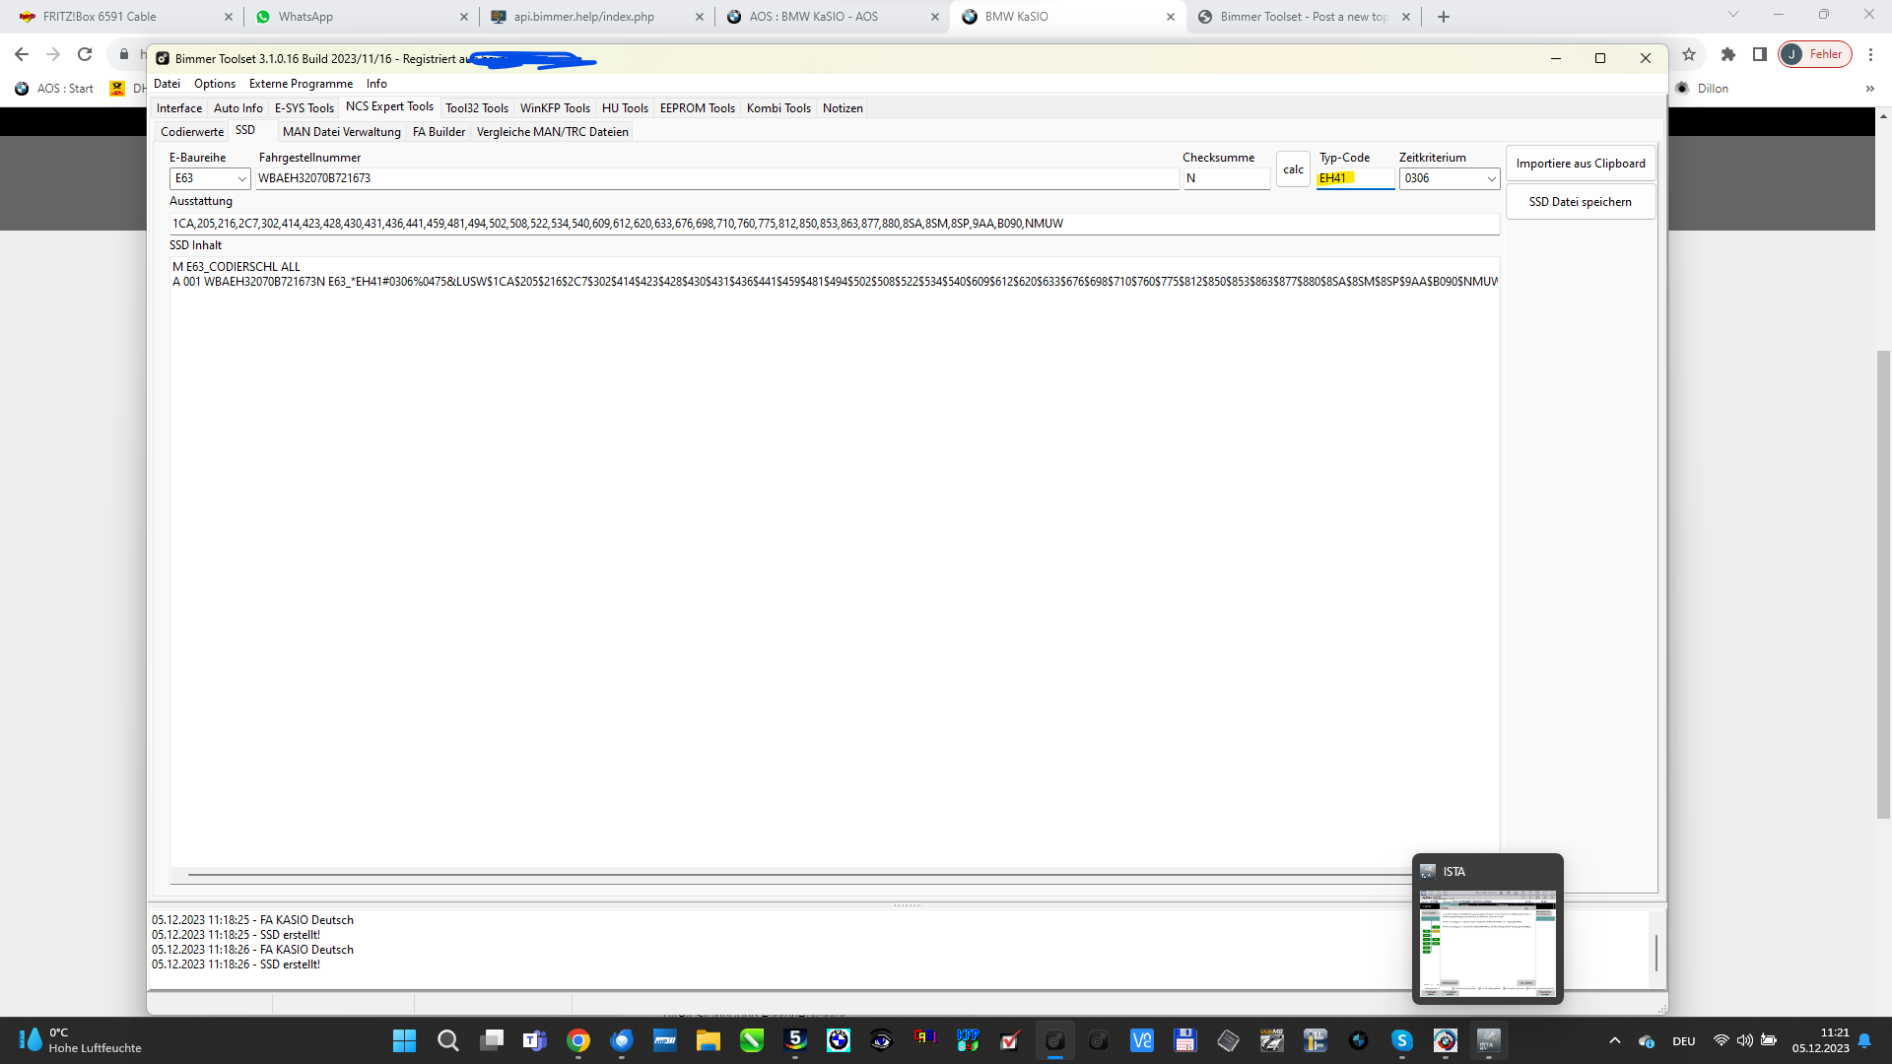The image size is (1892, 1064).
Task: Open the Windows Start menu
Action: pos(405,1040)
